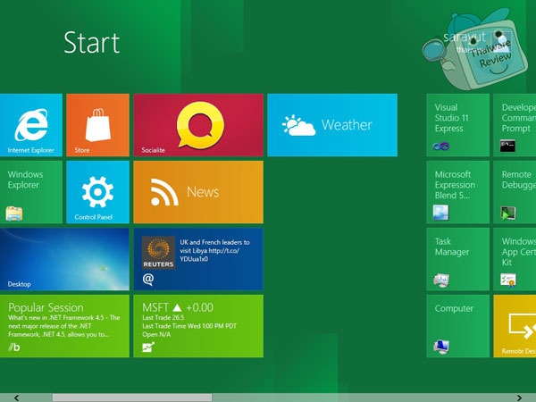Click the right scroll arrow
Viewport: 536px width, 402px height.
(x=519, y=398)
